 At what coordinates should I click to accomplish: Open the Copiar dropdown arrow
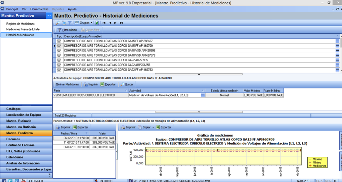point(153,127)
